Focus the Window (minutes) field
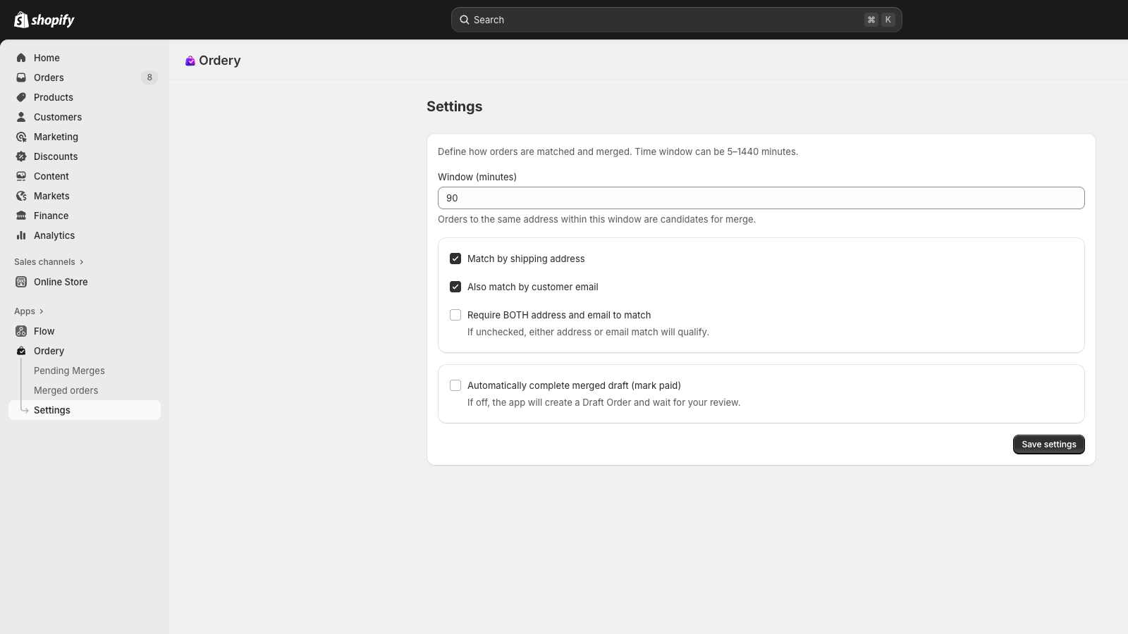Screen dimensions: 1128x634 coord(761,198)
